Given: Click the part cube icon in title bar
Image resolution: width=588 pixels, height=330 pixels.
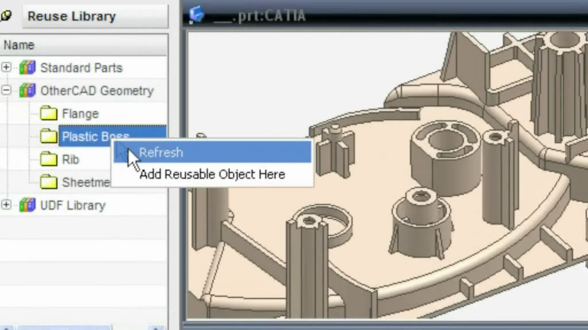Looking at the screenshot, I should (195, 15).
